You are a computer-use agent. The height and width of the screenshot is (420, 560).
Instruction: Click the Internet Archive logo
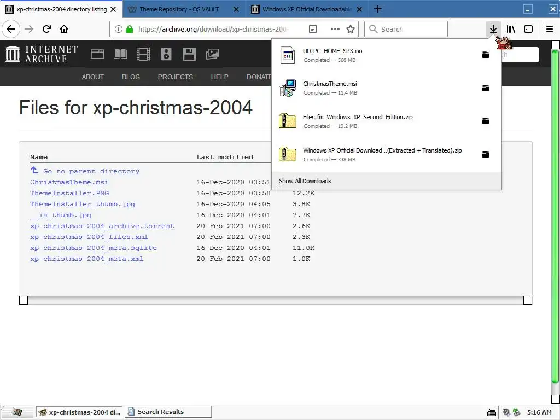(42, 54)
